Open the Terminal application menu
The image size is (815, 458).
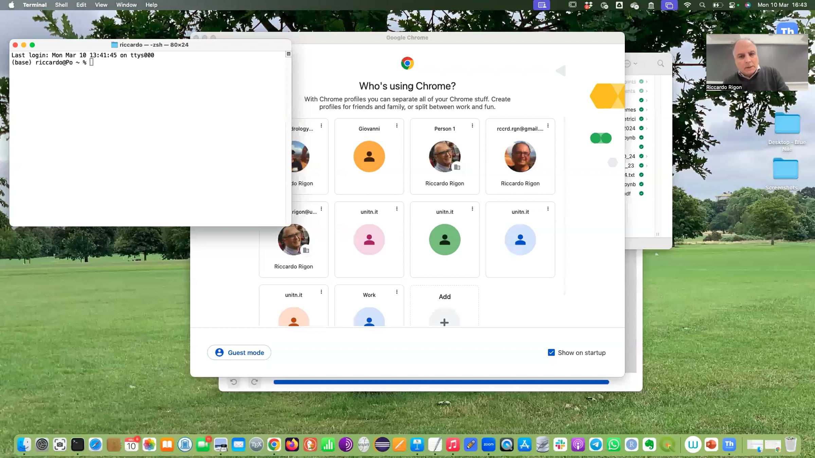(x=35, y=5)
